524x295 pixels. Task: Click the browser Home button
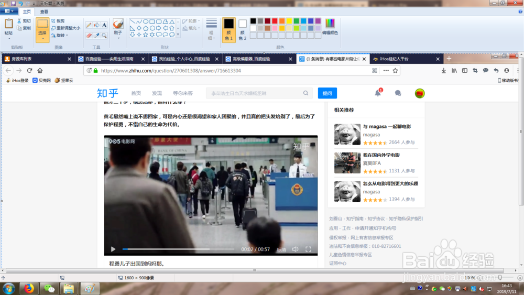click(40, 71)
